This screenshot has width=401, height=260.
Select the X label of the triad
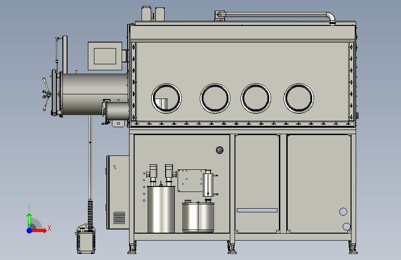[x=49, y=228]
